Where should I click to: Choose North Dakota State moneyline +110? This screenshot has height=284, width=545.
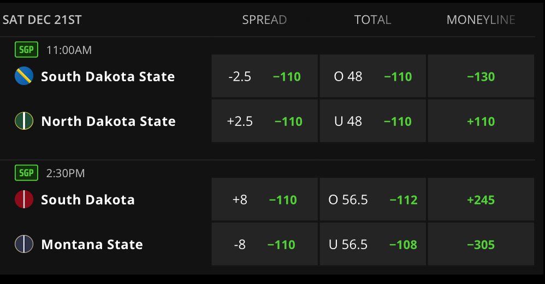(x=481, y=120)
